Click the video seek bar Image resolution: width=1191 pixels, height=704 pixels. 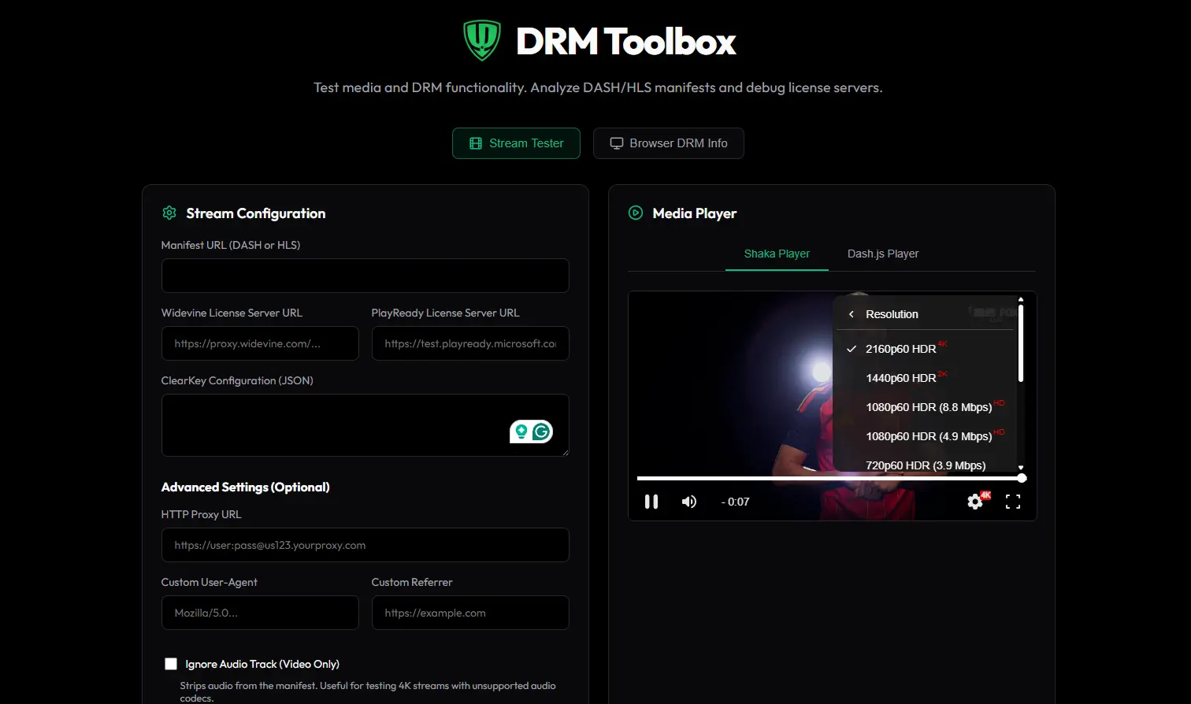pyautogui.click(x=829, y=478)
